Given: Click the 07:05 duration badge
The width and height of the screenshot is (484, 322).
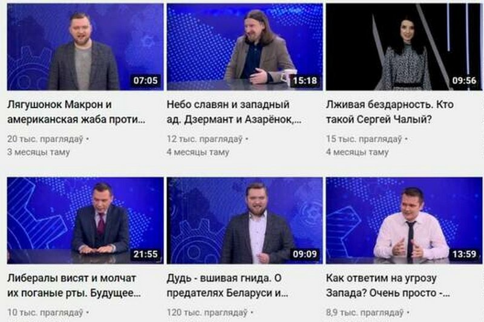Looking at the screenshot, I should pos(145,80).
